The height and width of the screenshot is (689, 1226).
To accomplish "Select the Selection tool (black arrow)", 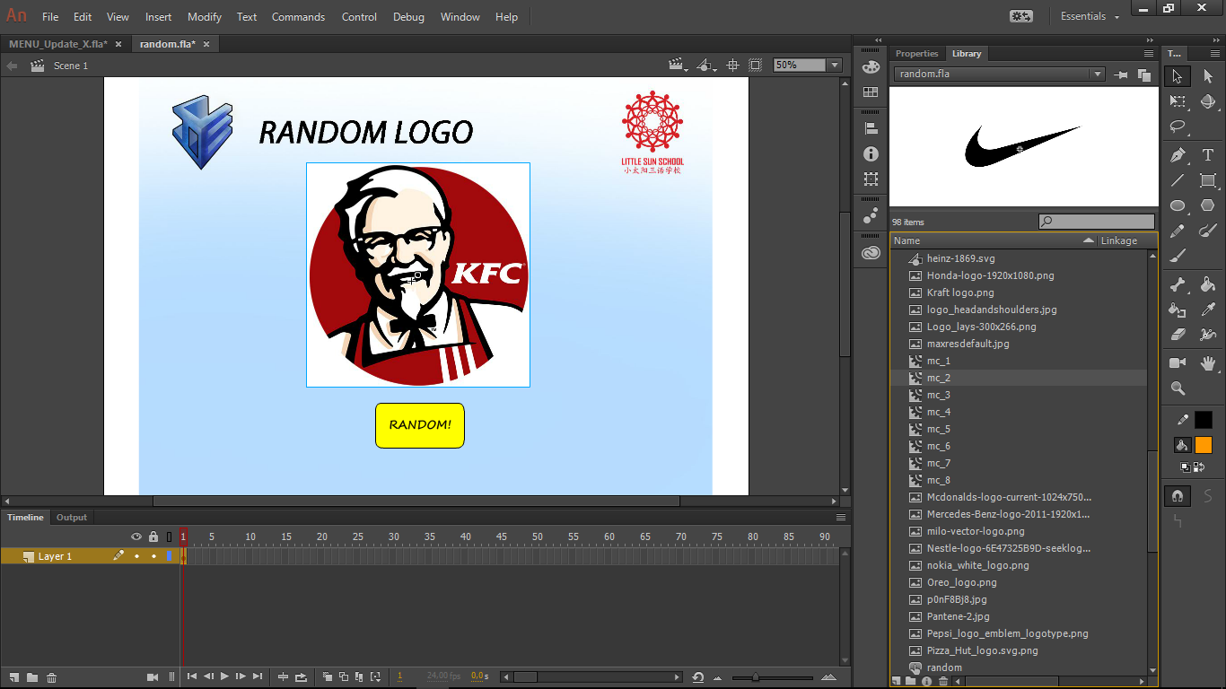I will (x=1178, y=76).
